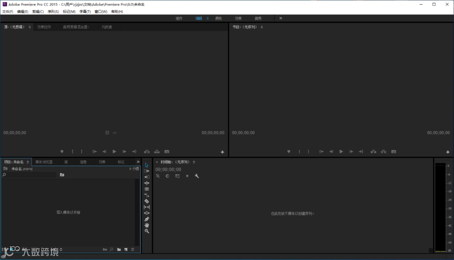Click Source monitor play button
The image size is (454, 260).
coord(114,151)
